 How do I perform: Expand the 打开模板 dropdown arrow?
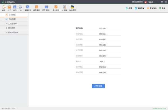[x=50, y=10]
